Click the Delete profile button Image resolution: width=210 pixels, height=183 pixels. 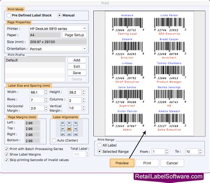tap(77, 79)
